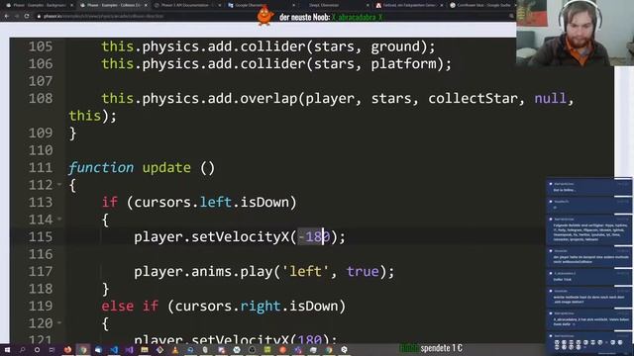
Task: Switch to the DeepL Übersetzer tab
Action: coord(335,5)
